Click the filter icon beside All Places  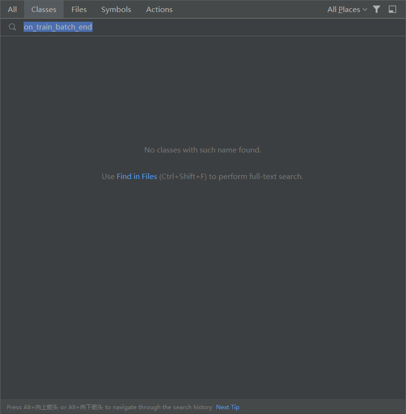(x=377, y=9)
